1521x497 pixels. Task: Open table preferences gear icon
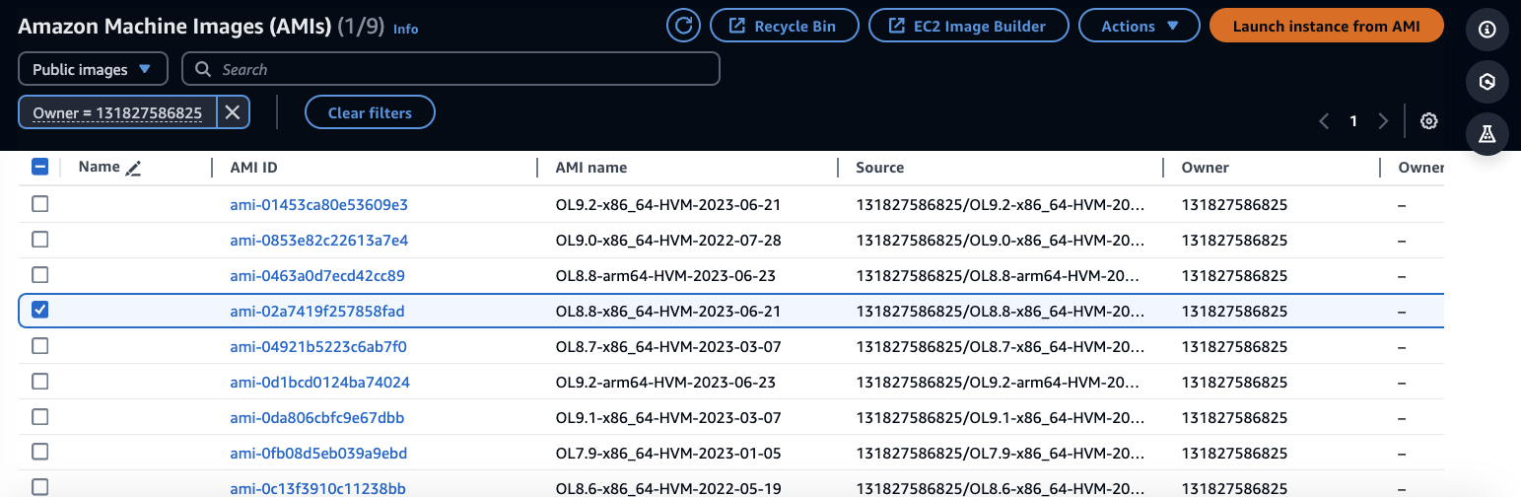[1428, 121]
